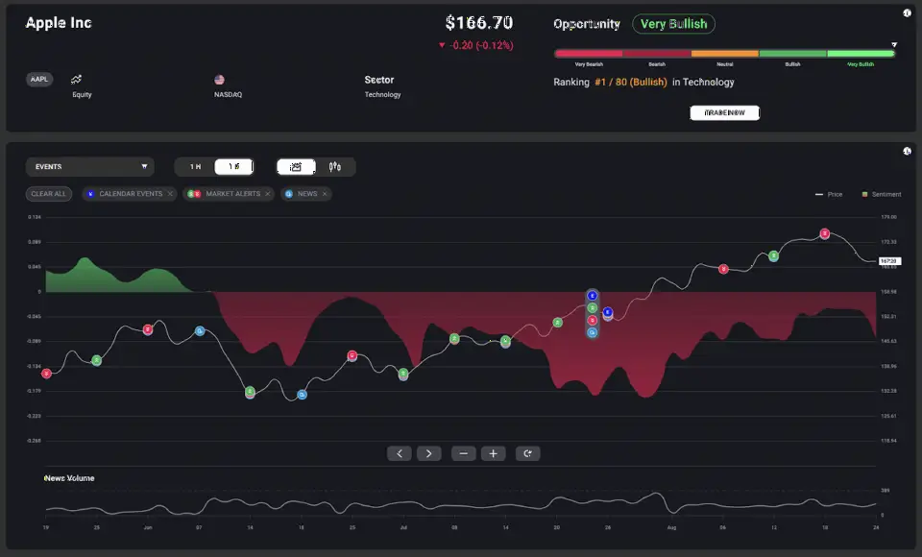
Task: Click blue news marker near Jun 07
Action: click(x=200, y=331)
